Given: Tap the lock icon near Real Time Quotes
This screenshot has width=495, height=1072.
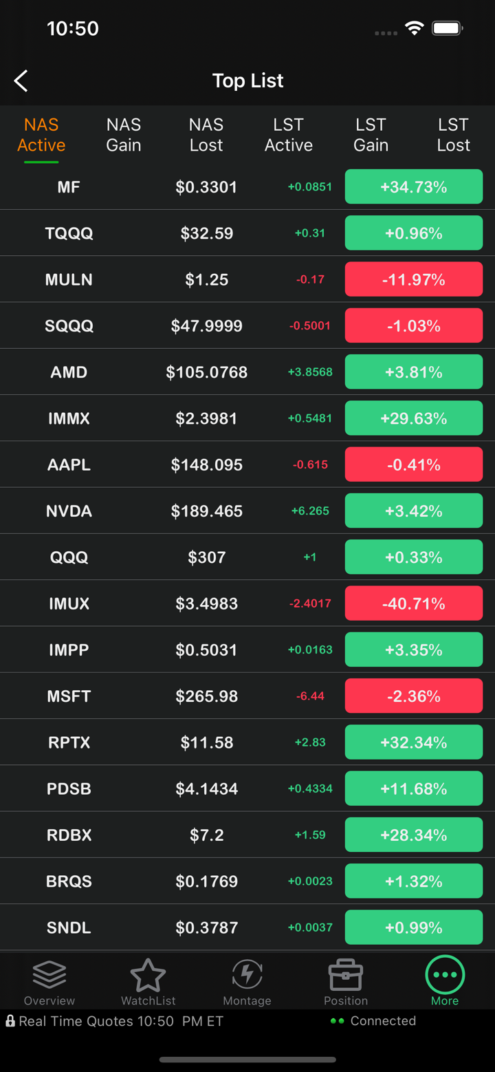Looking at the screenshot, I should coord(10,1021).
